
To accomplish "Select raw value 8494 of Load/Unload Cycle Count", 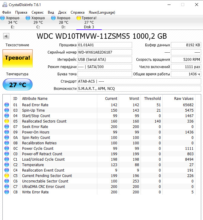I will point(189,159).
